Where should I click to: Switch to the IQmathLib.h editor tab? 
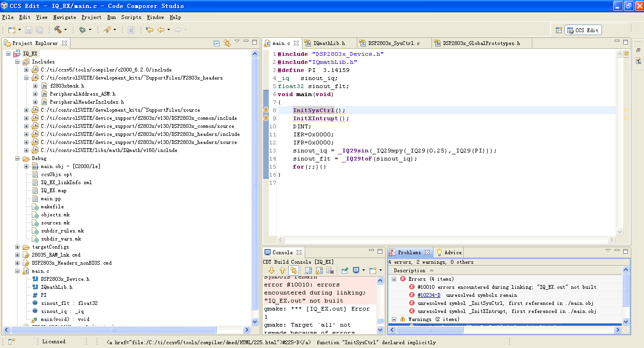point(329,43)
